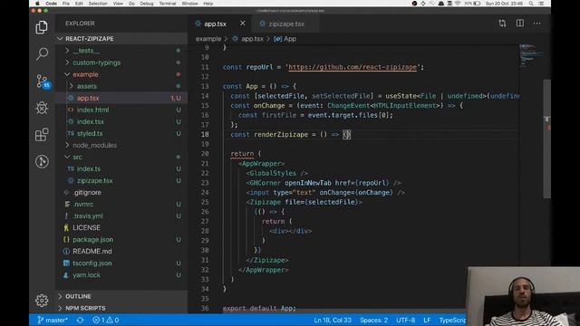This screenshot has width=580, height=326.
Task: Open package.json file
Action: [x=121, y=239]
